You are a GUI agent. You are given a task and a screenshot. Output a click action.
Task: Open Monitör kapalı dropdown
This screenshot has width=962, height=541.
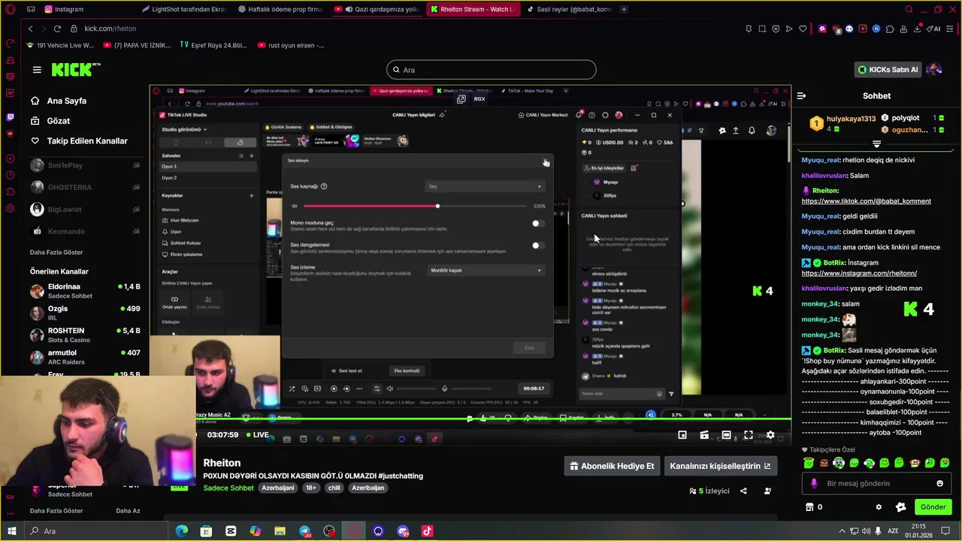tap(485, 270)
